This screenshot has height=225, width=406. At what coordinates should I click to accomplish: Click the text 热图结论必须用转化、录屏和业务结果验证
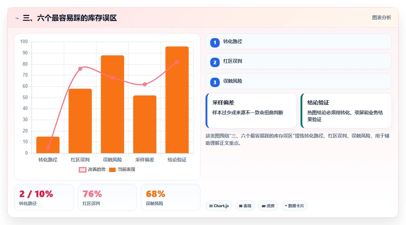[x=345, y=116]
